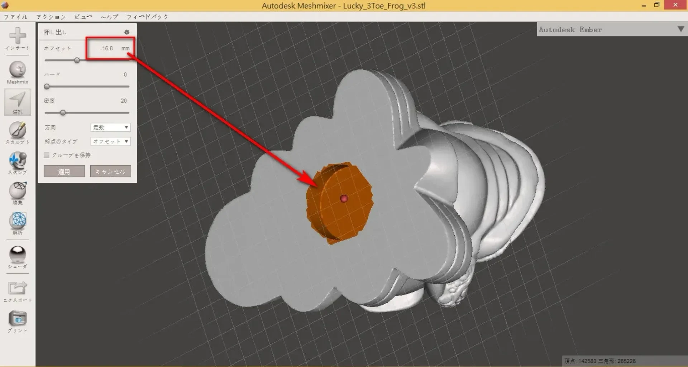Click the density slider handle

[x=63, y=113]
